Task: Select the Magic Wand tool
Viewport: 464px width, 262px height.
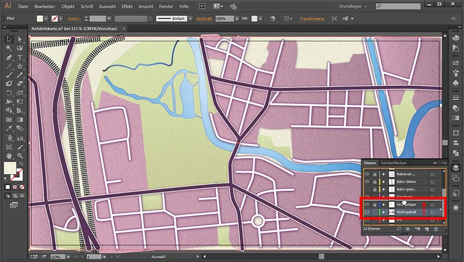Action: (x=9, y=48)
